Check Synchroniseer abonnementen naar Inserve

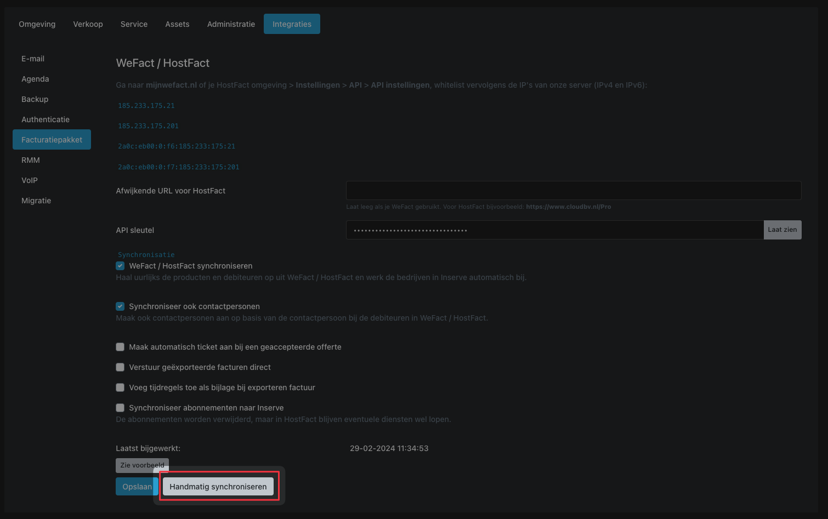click(120, 408)
